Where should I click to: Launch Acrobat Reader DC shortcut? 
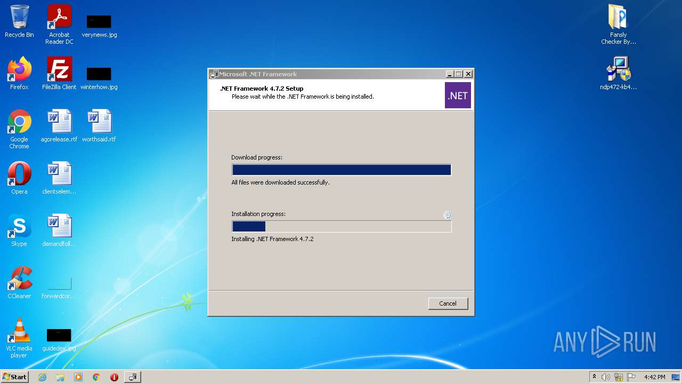[59, 25]
